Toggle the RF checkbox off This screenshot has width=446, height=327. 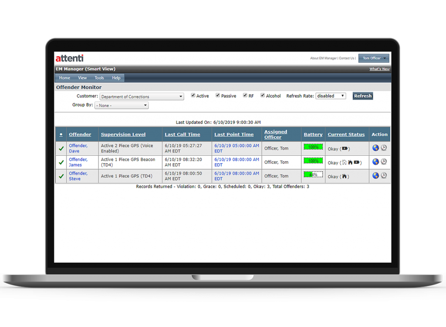tap(245, 95)
